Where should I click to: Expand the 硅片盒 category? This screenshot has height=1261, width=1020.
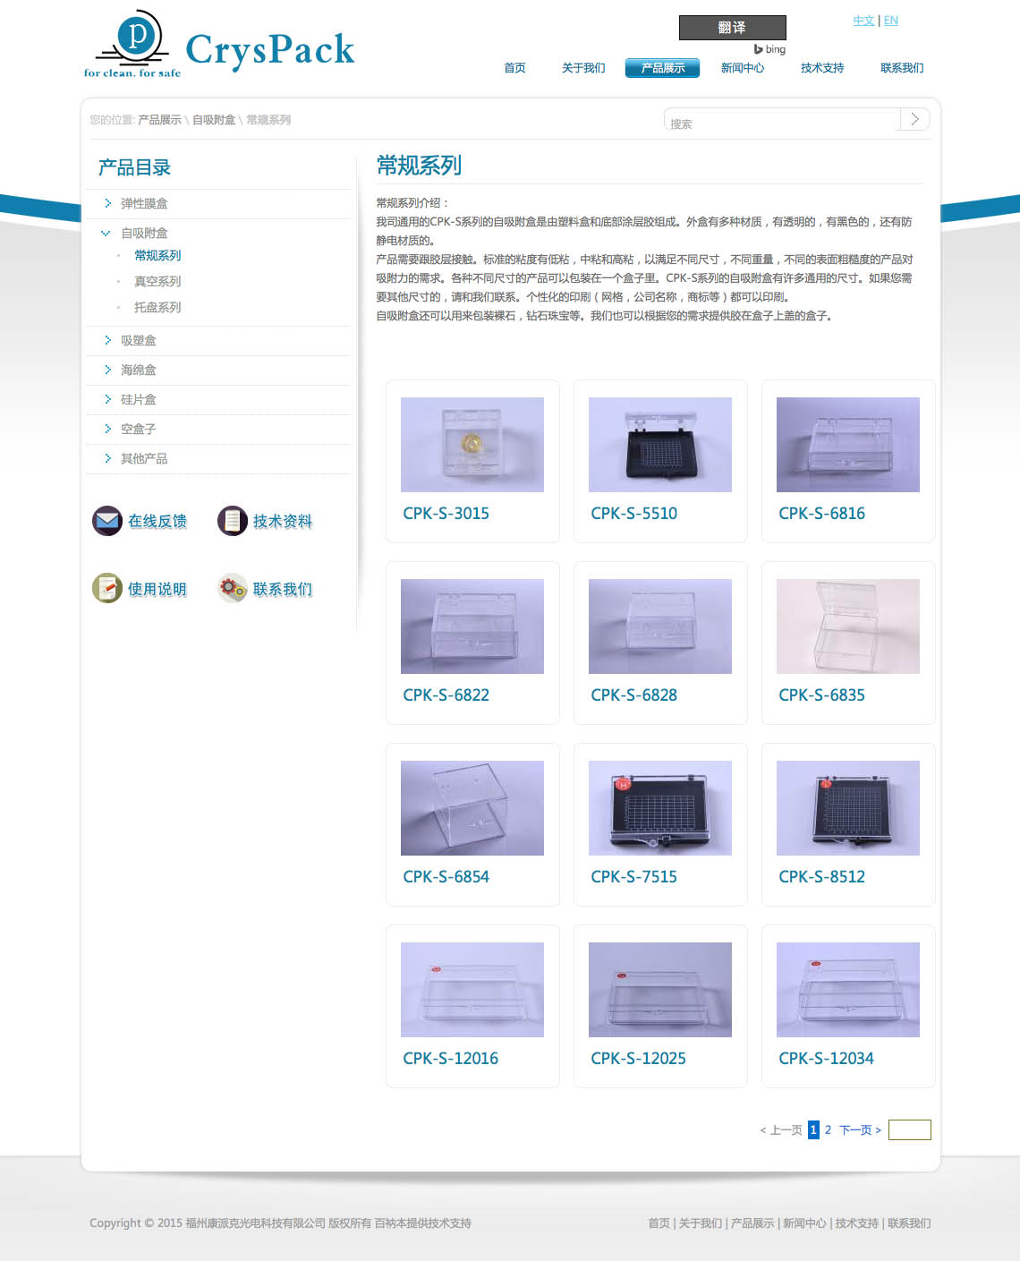pyautogui.click(x=138, y=399)
